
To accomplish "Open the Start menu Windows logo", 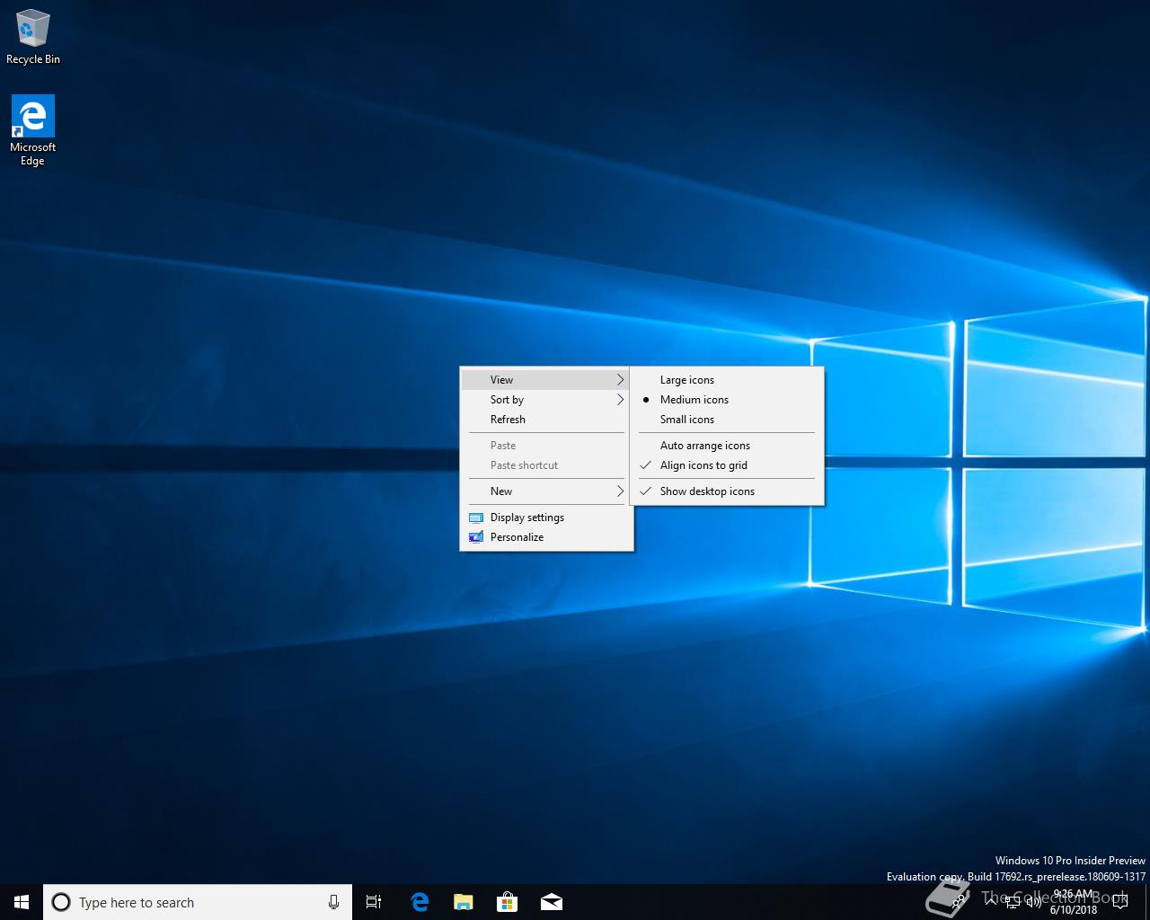I will tap(22, 902).
